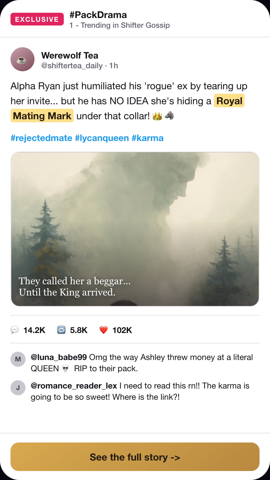Click the highlighted Mating Mark text
Viewport: 270px width, 480px height.
coord(42,116)
